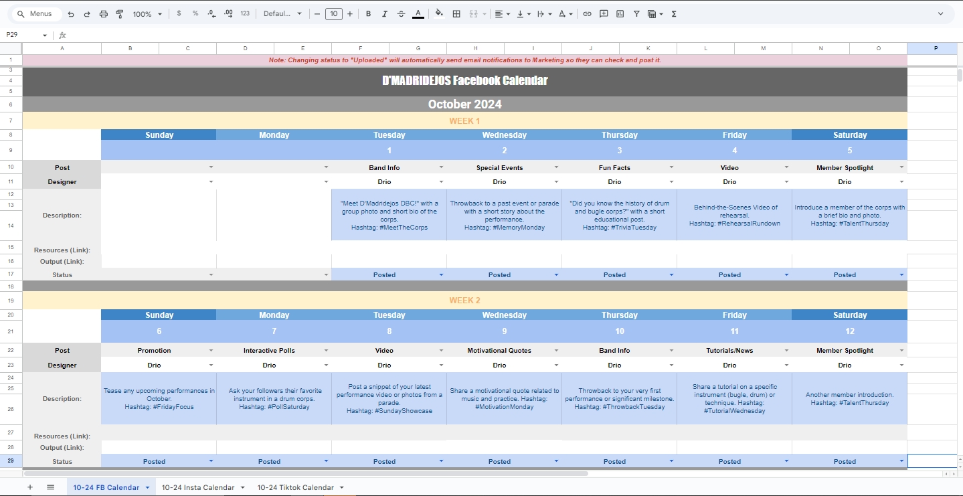Add a new sheet with plus icon
This screenshot has width=963, height=496.
[30, 487]
